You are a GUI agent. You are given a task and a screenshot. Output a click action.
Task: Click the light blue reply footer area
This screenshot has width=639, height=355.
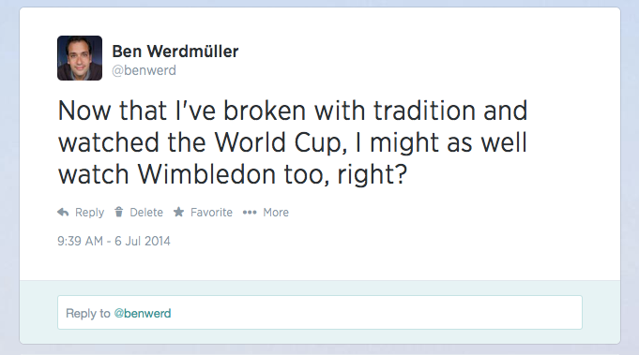320,312
